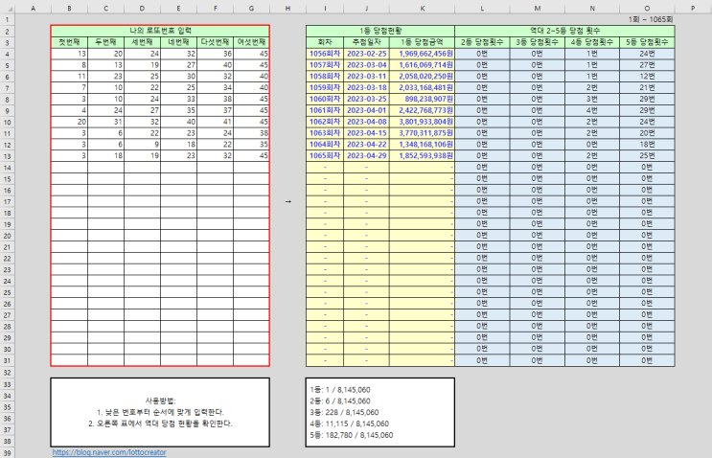Click the 첫번째 column header cell

69,42
